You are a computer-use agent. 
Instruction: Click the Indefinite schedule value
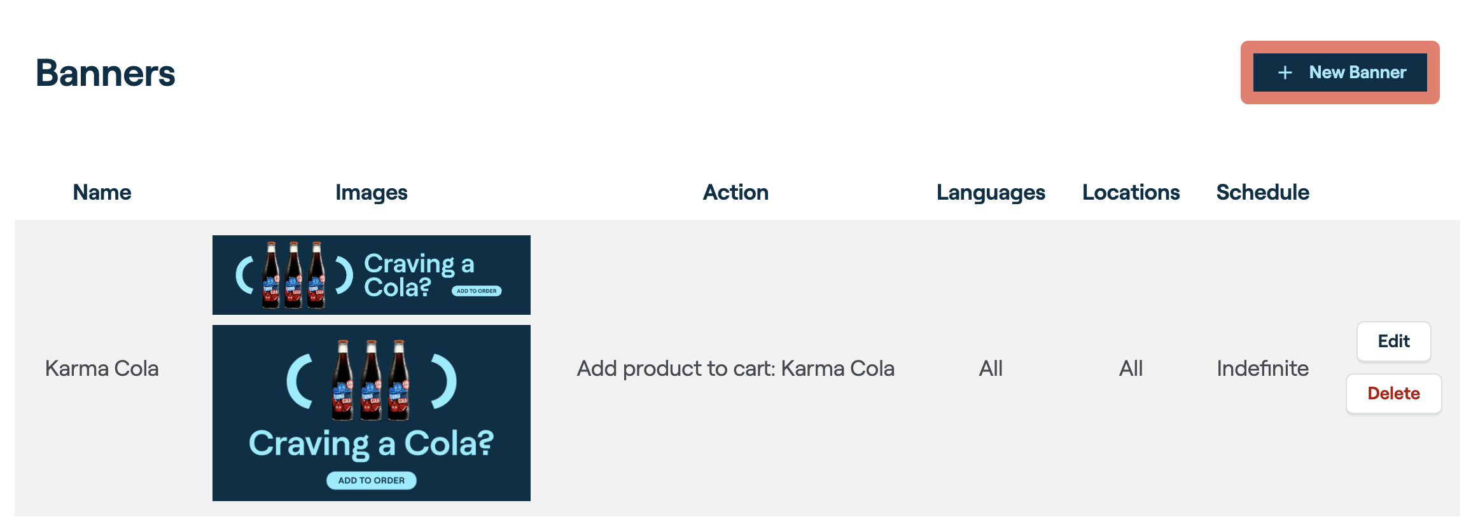pos(1262,368)
